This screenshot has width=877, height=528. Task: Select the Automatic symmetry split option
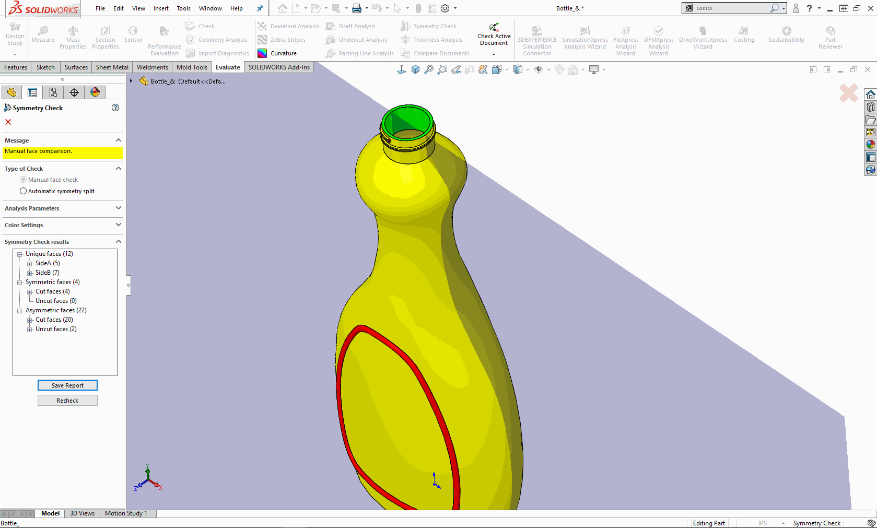23,191
